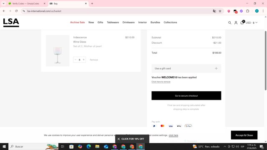Remove the Iridescence Wine Glass item

pos(94,60)
